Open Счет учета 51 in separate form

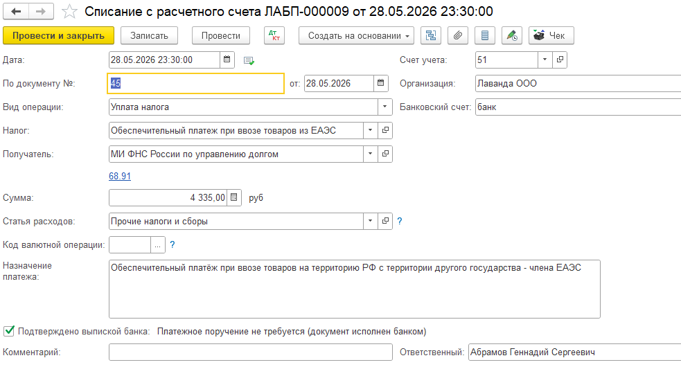pyautogui.click(x=560, y=60)
